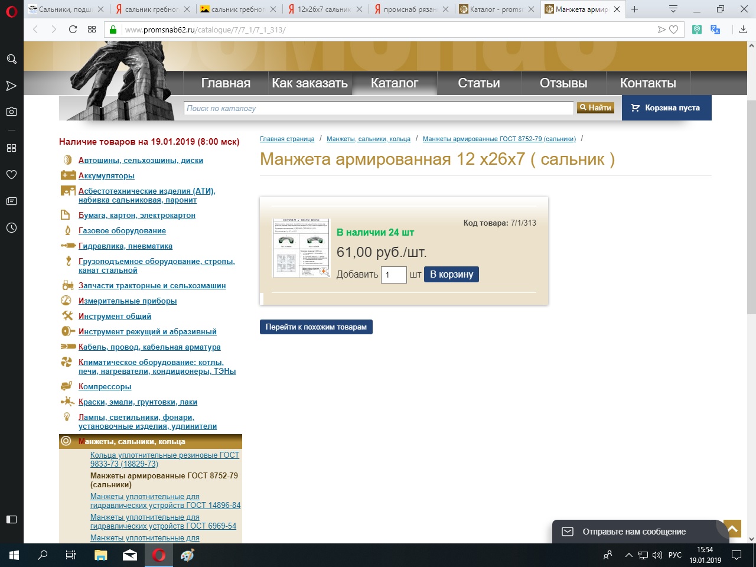The image size is (756, 567).
Task: Open the downloads arrow icon
Action: tap(743, 30)
